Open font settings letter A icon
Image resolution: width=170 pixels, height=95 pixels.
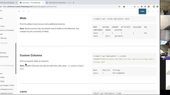pyautogui.click(x=28, y=11)
